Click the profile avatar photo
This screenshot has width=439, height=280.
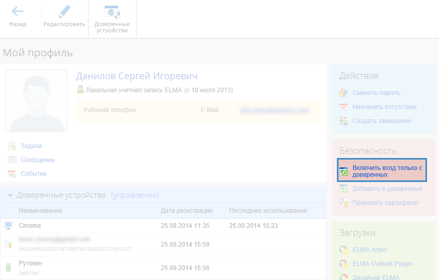click(x=36, y=101)
